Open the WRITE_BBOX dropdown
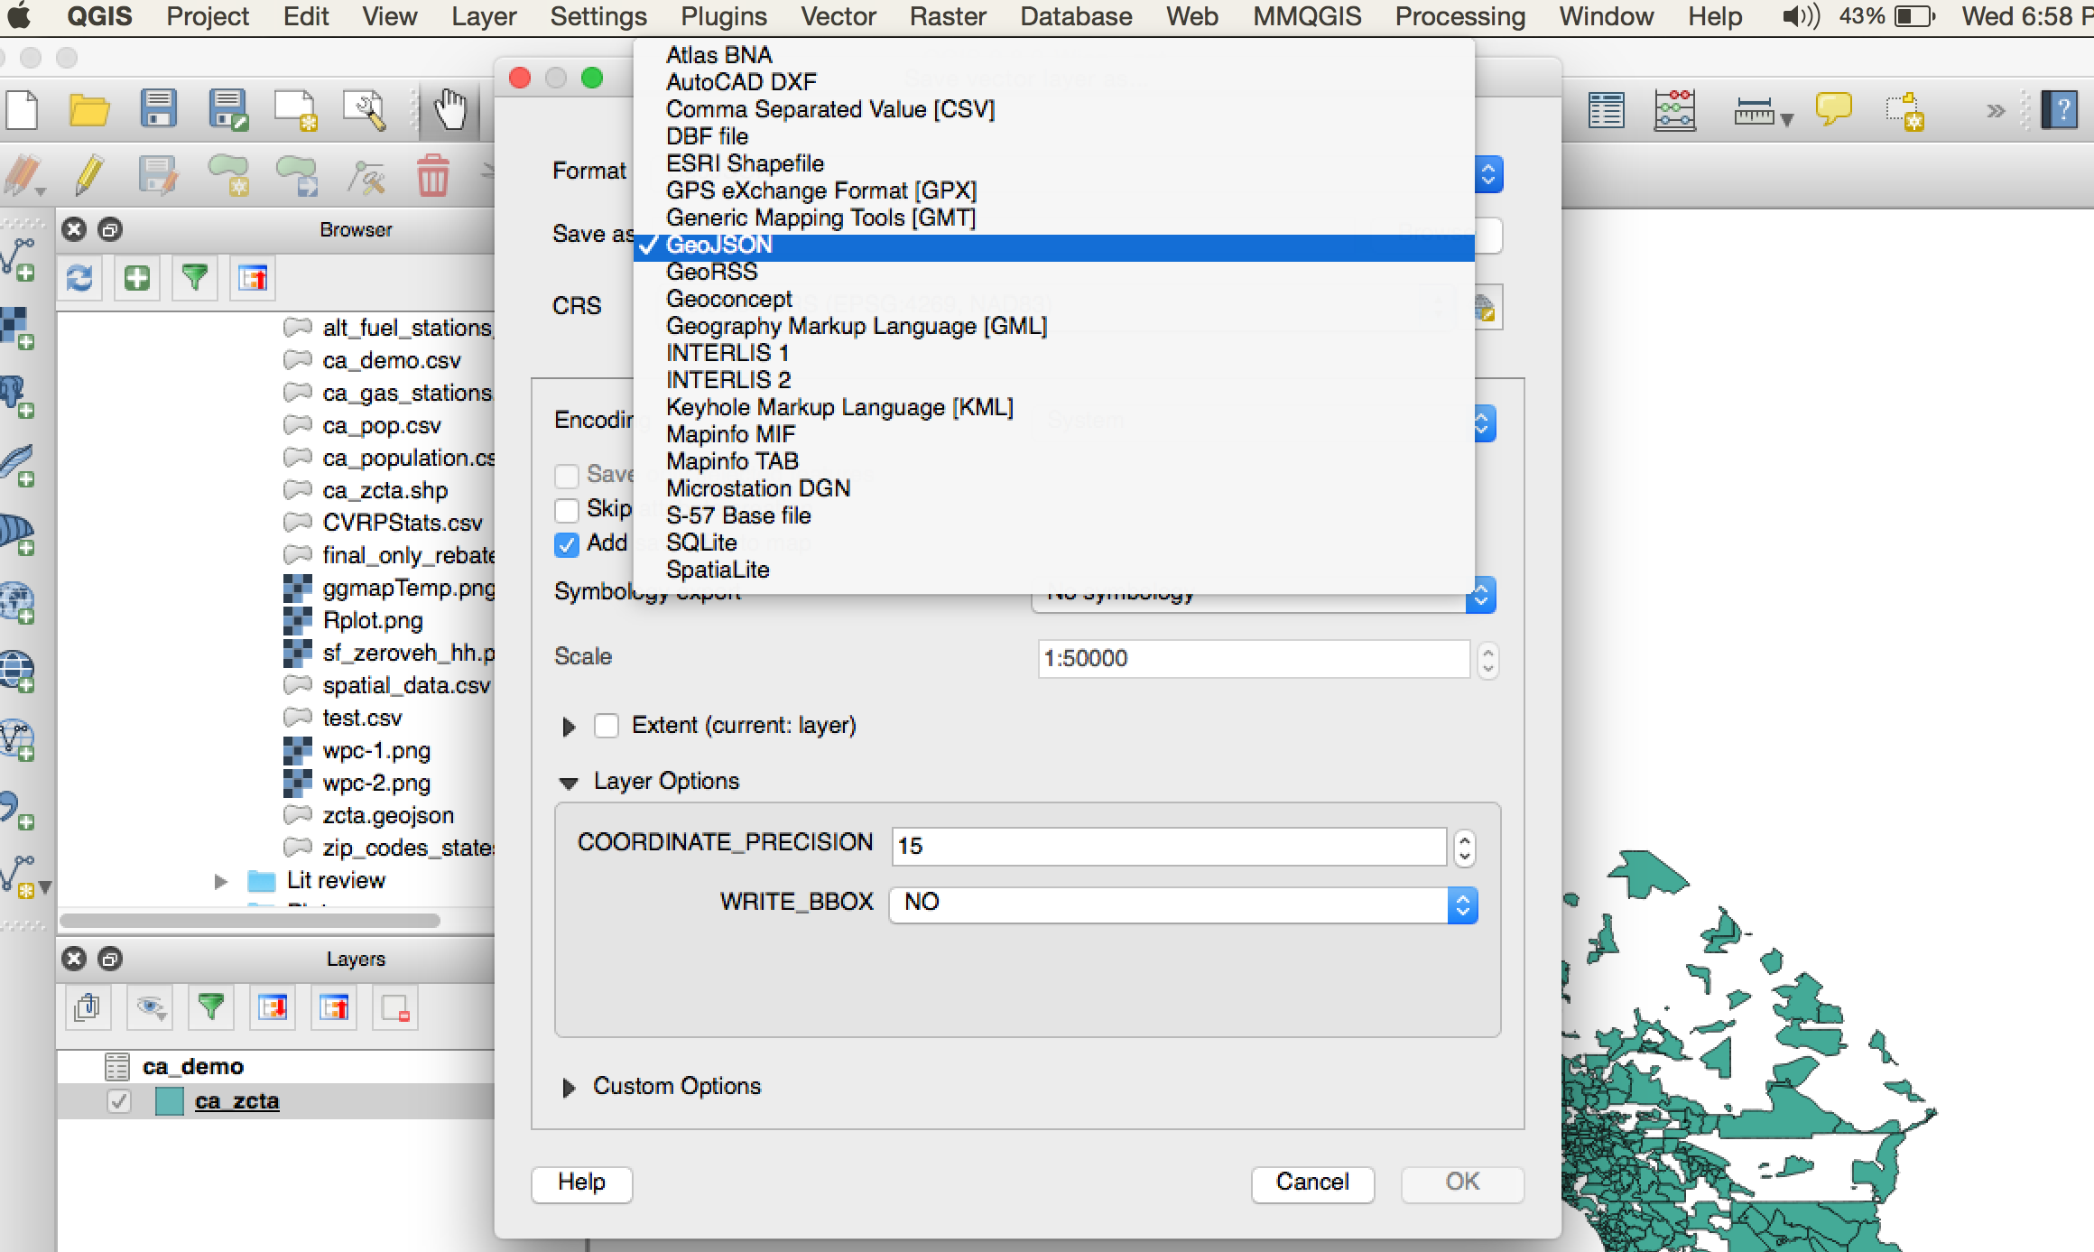 click(1183, 904)
